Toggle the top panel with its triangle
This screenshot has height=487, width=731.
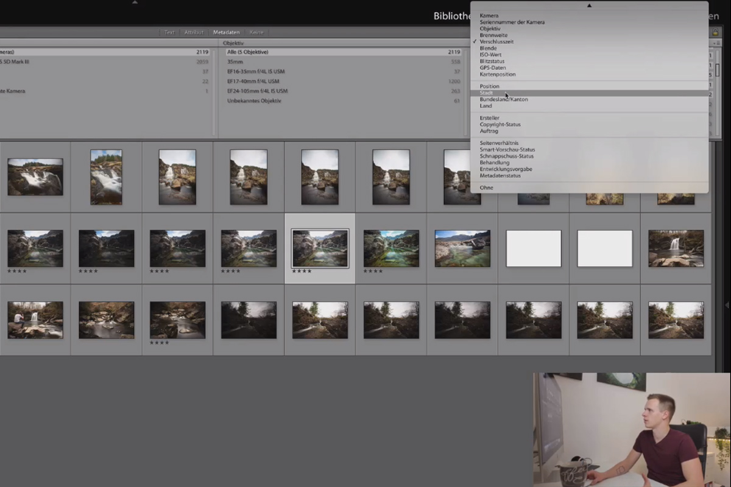135,2
